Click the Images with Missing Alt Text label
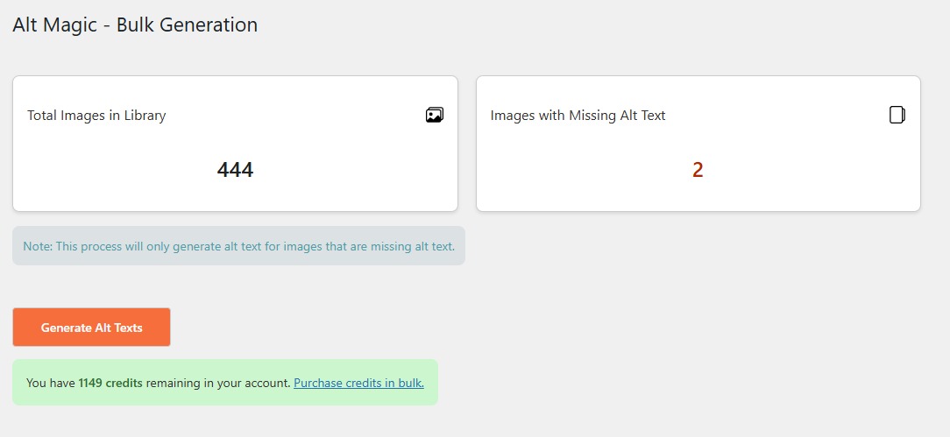Viewport: 950px width, 437px height. tap(578, 116)
